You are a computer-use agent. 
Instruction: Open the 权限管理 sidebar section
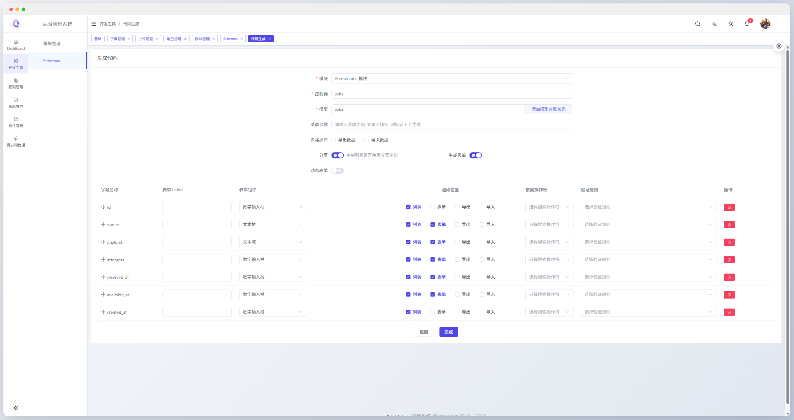click(16, 83)
